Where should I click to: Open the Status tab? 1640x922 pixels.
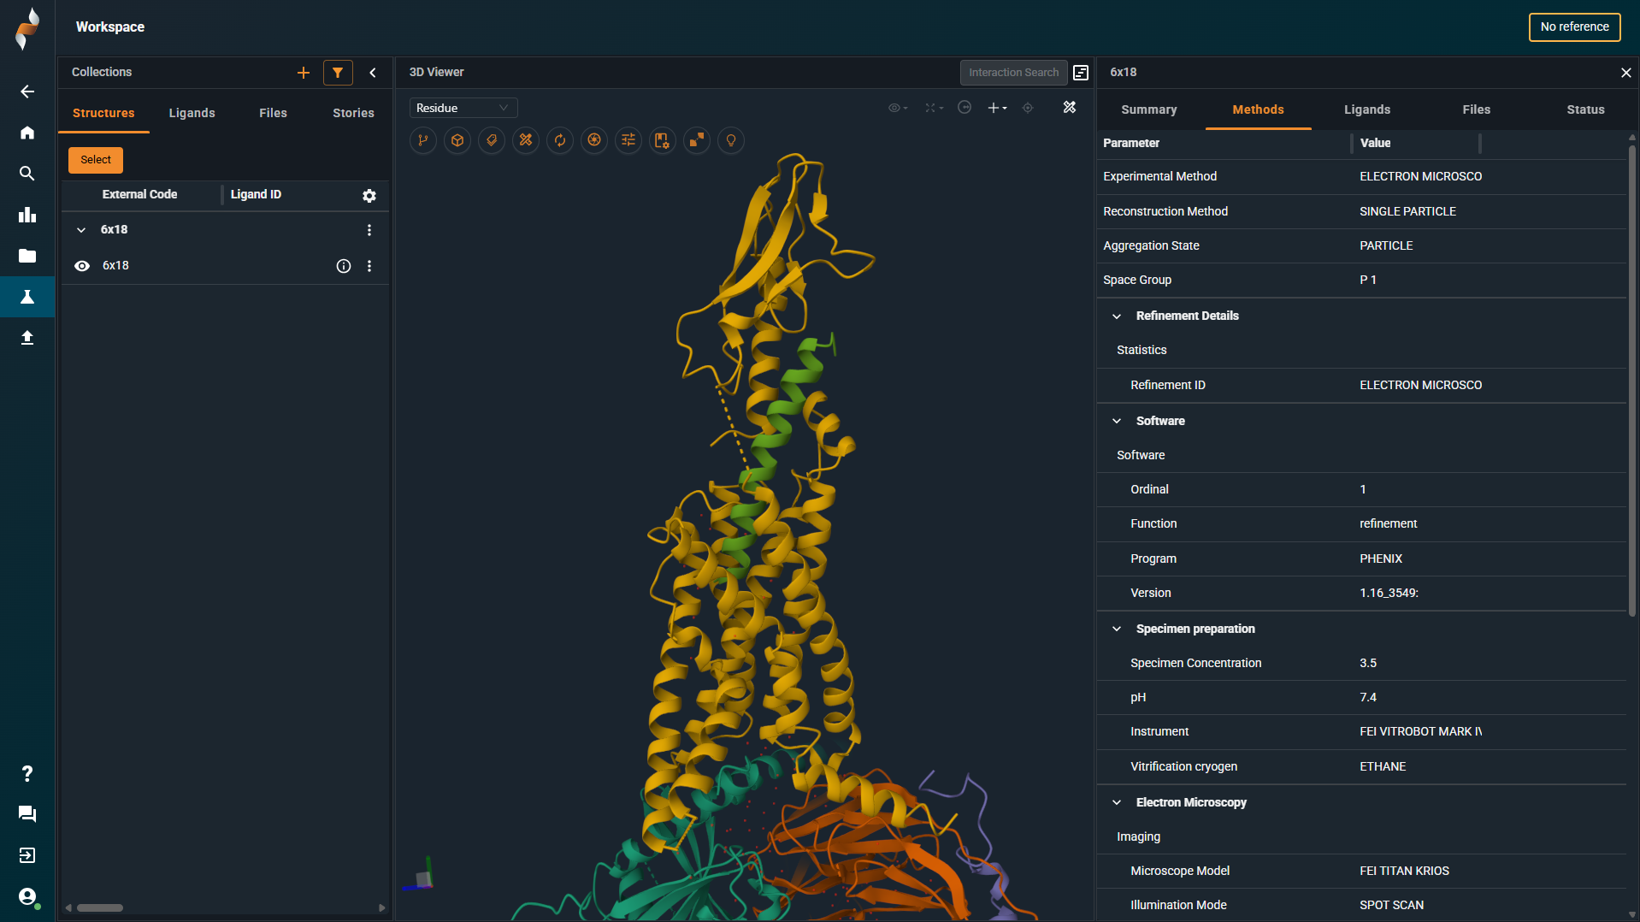click(1584, 109)
